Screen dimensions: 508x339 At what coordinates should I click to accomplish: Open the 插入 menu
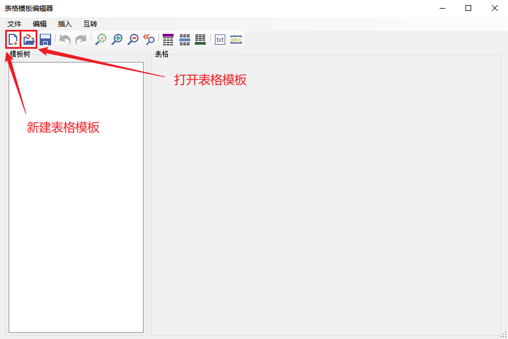pos(65,24)
